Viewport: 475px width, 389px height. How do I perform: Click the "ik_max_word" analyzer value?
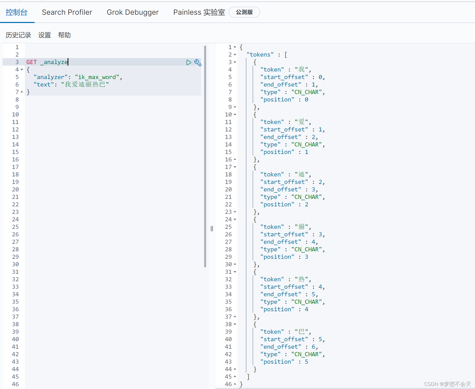(97, 77)
